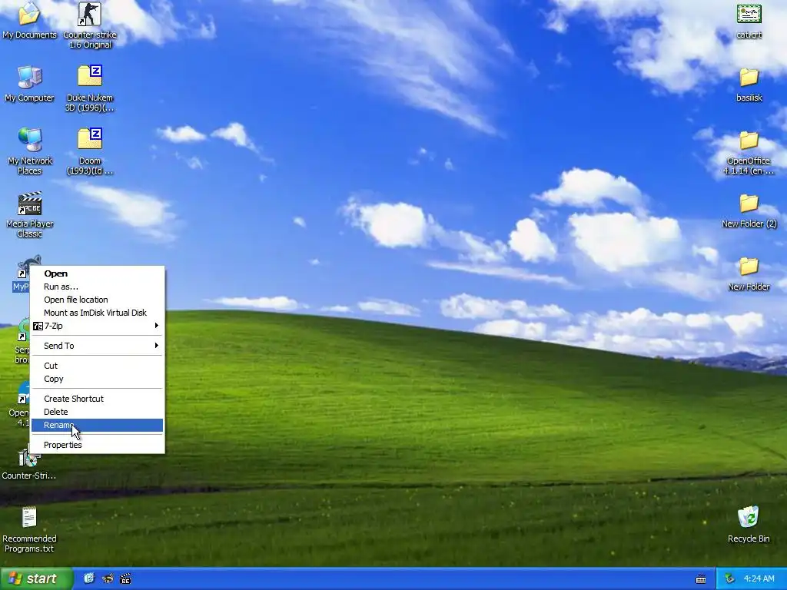Choose Copy in the context menu

click(x=97, y=379)
